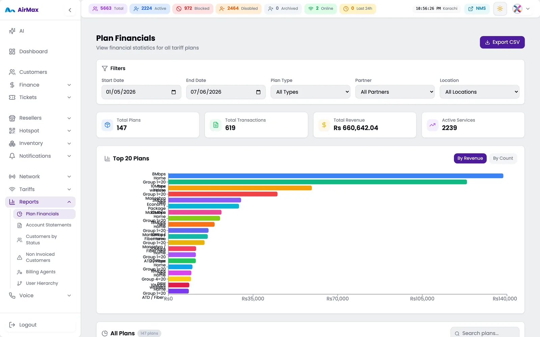This screenshot has height=337, width=540.
Task: Click the Finance dollar icon
Action: (12, 85)
